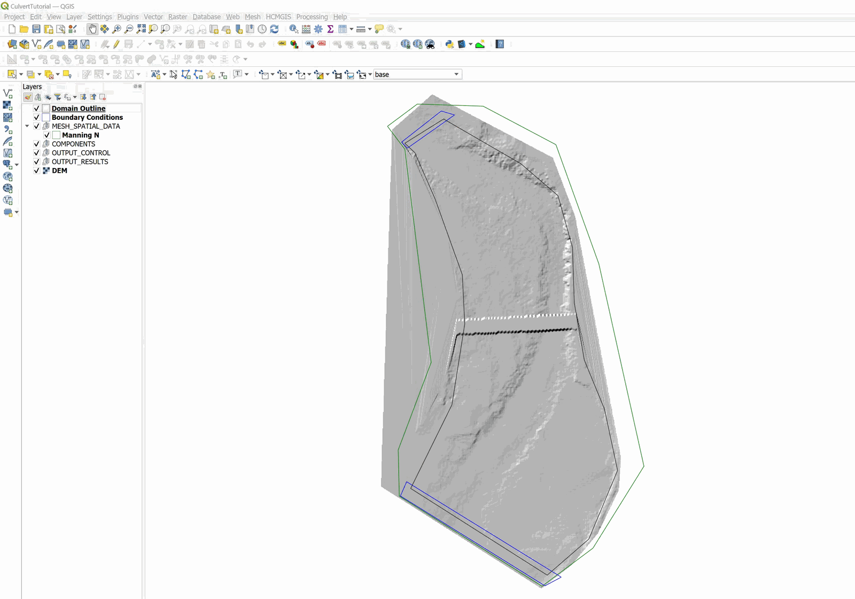Image resolution: width=855 pixels, height=599 pixels.
Task: Open the Mesh menu
Action: click(x=252, y=17)
